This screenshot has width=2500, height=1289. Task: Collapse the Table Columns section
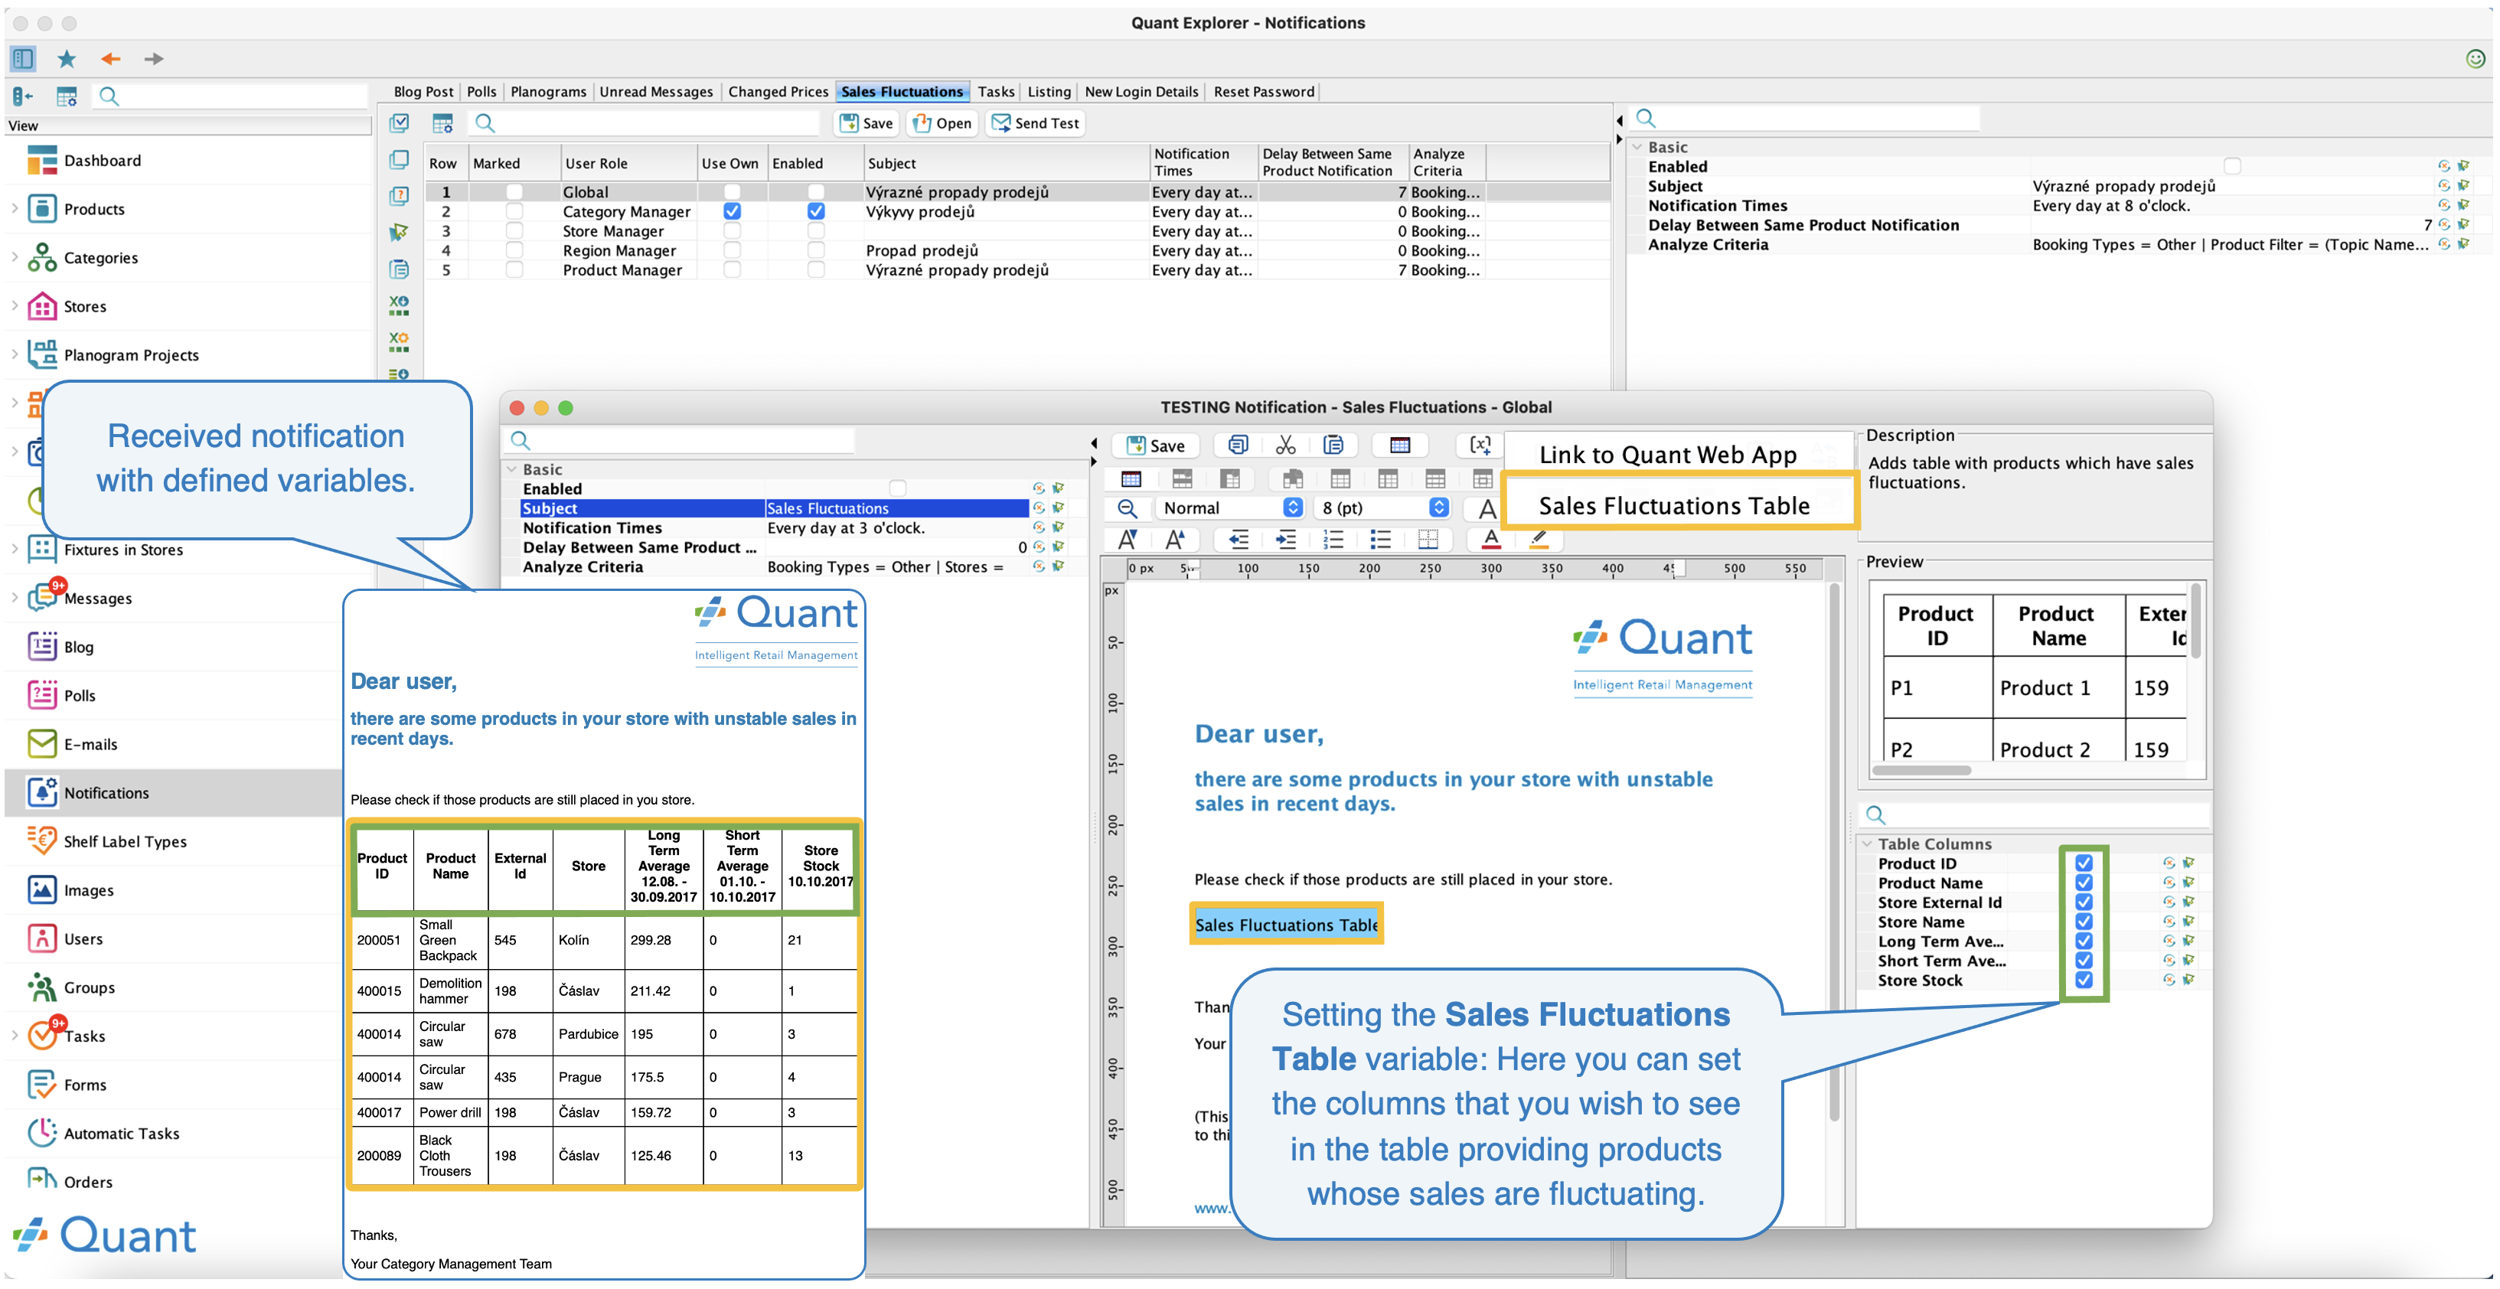1867,844
